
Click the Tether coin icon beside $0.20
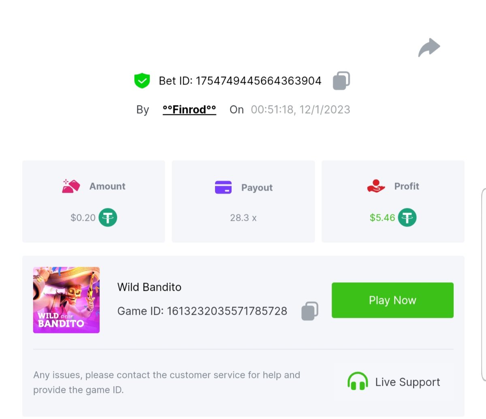(x=108, y=217)
